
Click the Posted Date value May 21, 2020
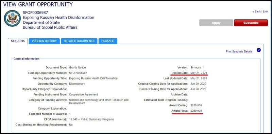199,73
